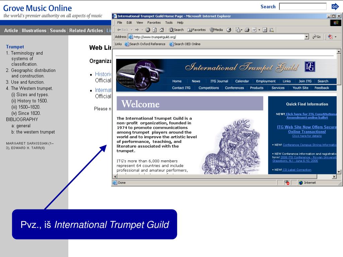Open ITG Journal in the site navigation

(x=219, y=81)
